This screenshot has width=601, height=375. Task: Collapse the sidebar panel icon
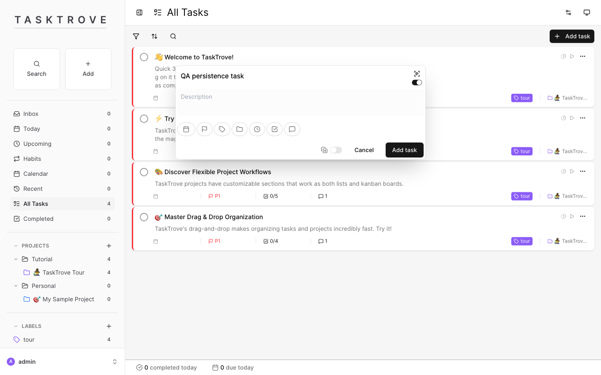139,12
